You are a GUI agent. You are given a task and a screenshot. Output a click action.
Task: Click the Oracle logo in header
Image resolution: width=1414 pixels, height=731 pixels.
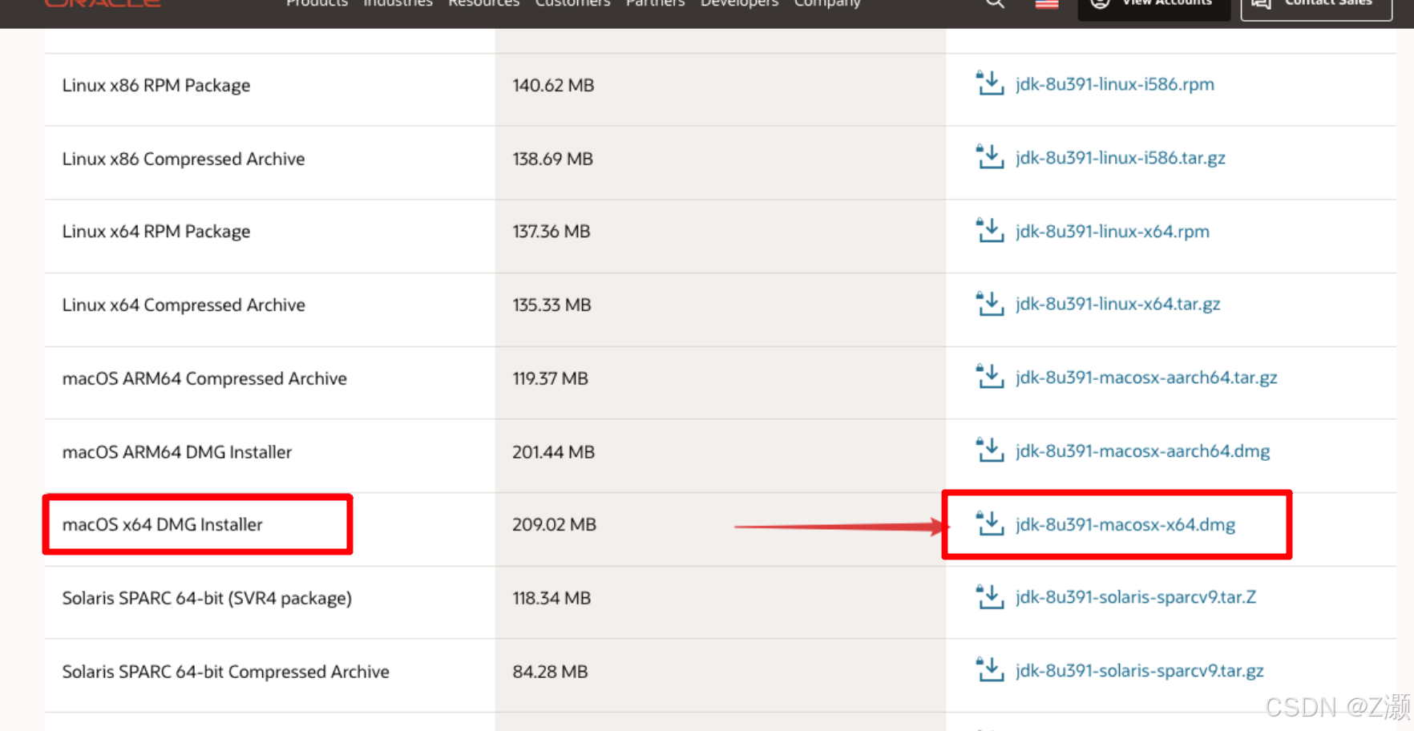pos(103,3)
